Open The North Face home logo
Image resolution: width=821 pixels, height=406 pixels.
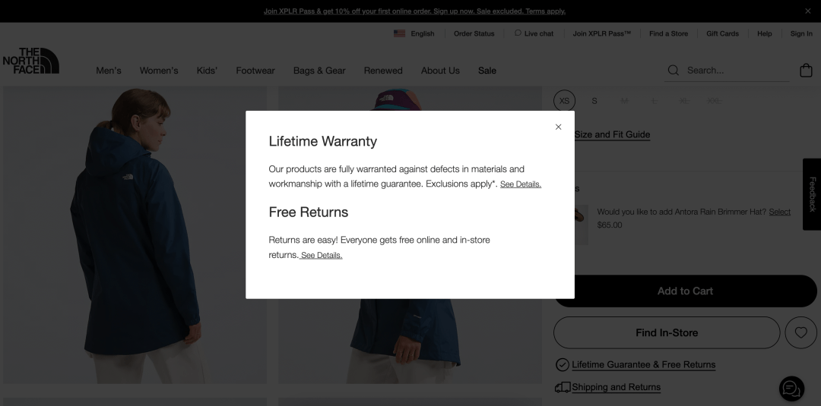(31, 61)
